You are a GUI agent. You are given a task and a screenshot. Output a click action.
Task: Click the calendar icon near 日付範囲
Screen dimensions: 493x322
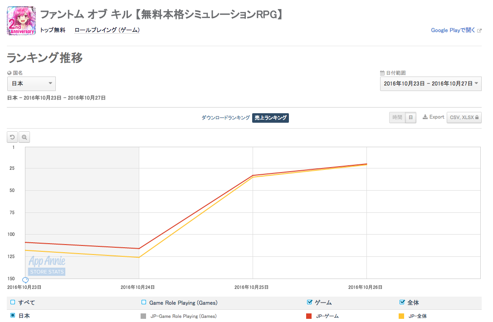click(x=382, y=73)
